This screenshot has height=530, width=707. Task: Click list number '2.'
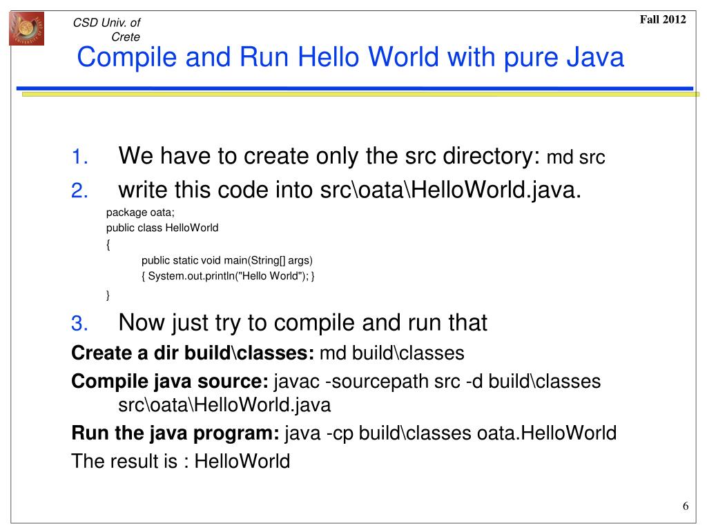click(x=80, y=190)
